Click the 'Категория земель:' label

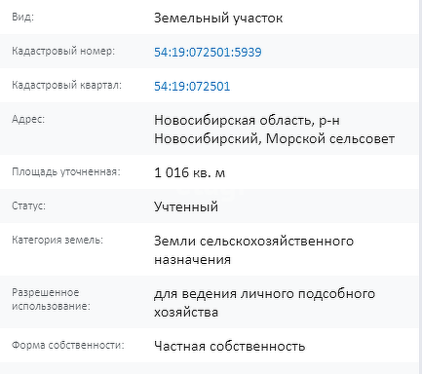tap(58, 240)
